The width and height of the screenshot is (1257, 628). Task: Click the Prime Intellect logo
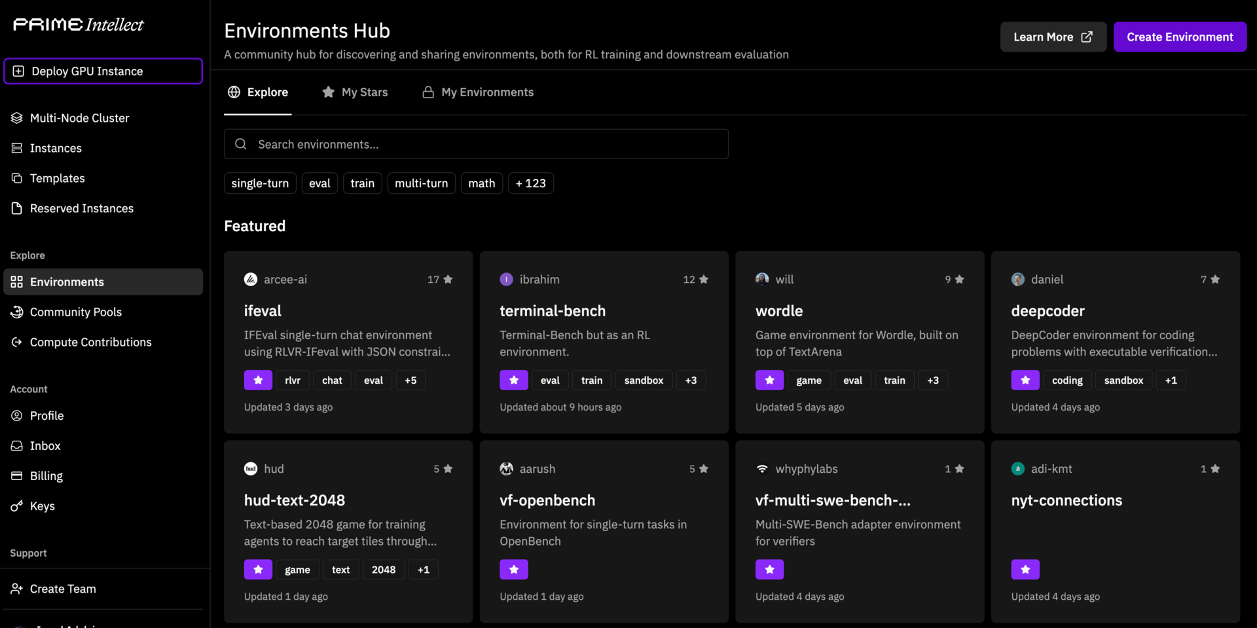(x=79, y=25)
